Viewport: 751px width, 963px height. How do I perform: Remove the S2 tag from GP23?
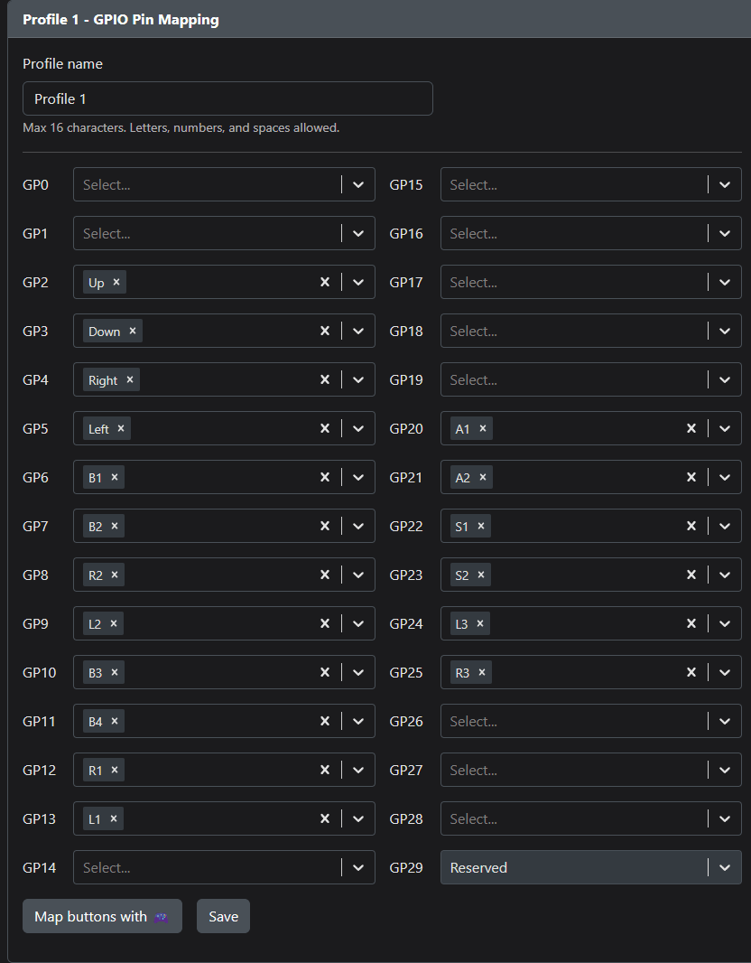coord(481,575)
